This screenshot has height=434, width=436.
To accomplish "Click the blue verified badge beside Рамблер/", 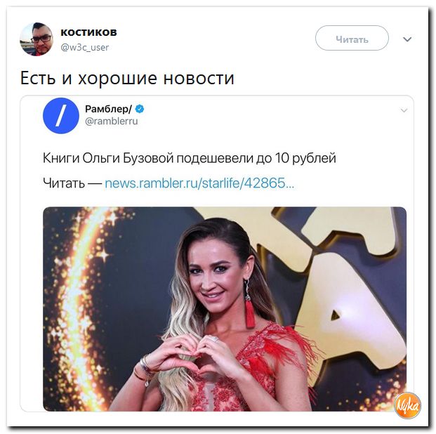I will point(140,109).
